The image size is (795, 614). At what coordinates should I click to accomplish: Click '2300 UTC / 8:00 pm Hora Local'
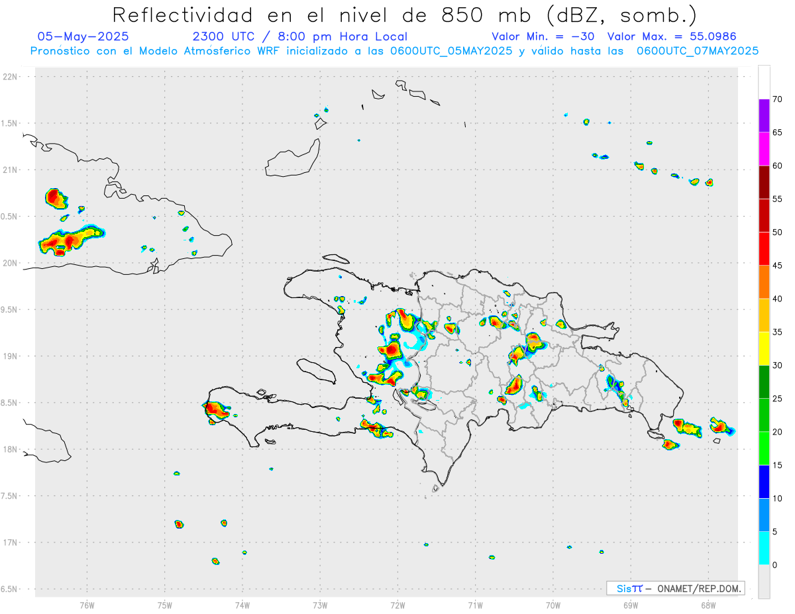(x=299, y=36)
